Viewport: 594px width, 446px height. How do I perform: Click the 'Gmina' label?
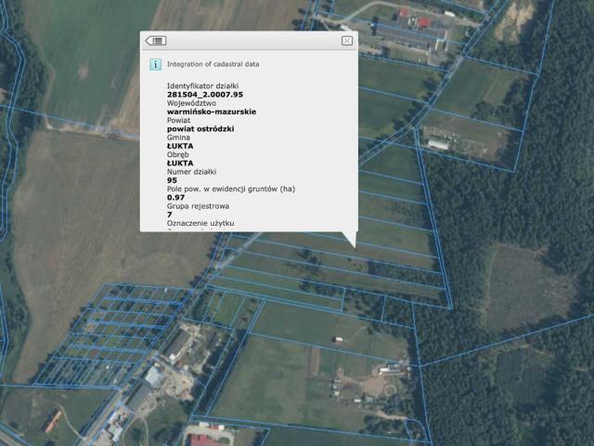(178, 138)
